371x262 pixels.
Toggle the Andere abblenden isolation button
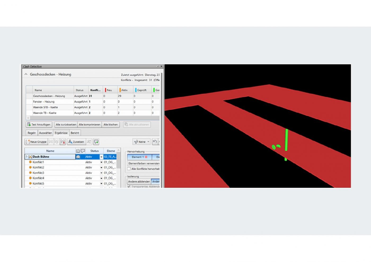point(139,181)
